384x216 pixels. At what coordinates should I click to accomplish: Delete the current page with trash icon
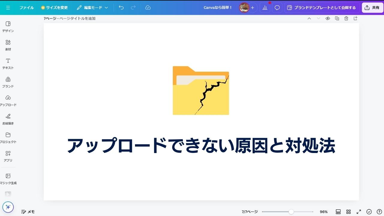346,18
